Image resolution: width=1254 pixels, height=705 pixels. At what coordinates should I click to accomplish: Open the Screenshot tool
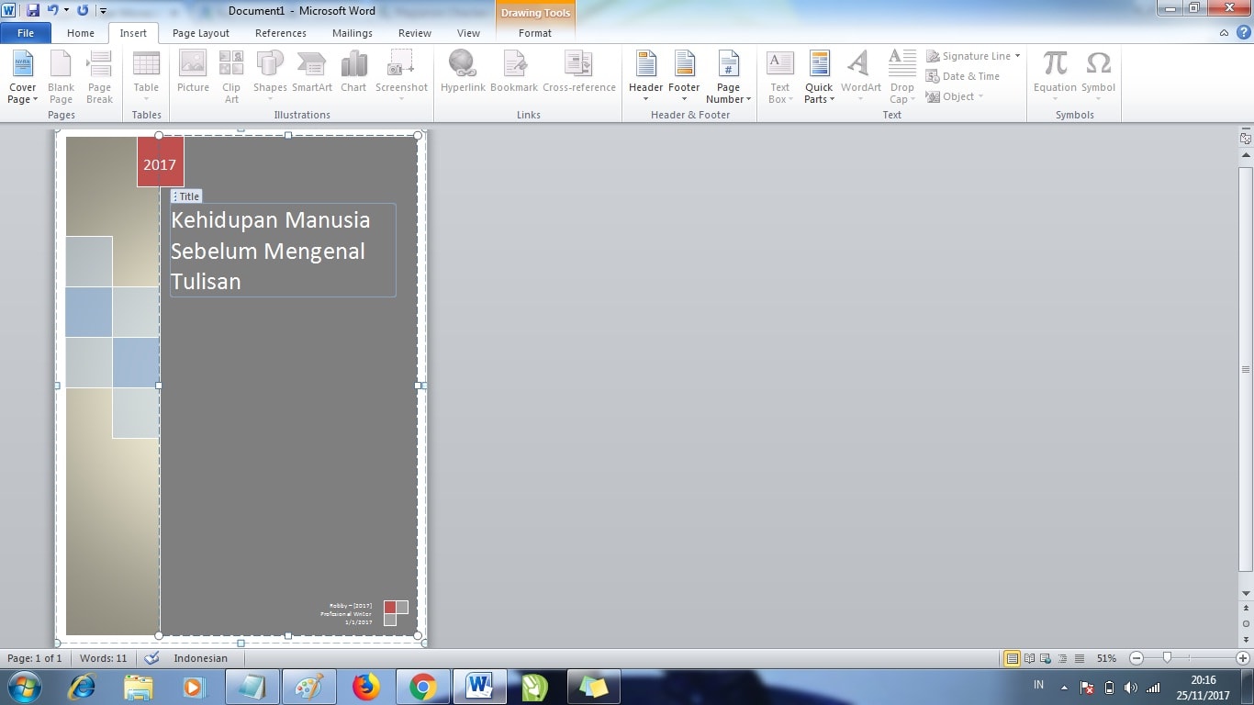[401, 72]
